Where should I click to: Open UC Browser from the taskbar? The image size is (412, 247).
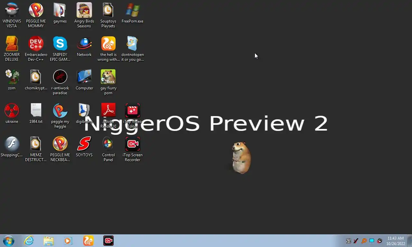[x=88, y=241]
